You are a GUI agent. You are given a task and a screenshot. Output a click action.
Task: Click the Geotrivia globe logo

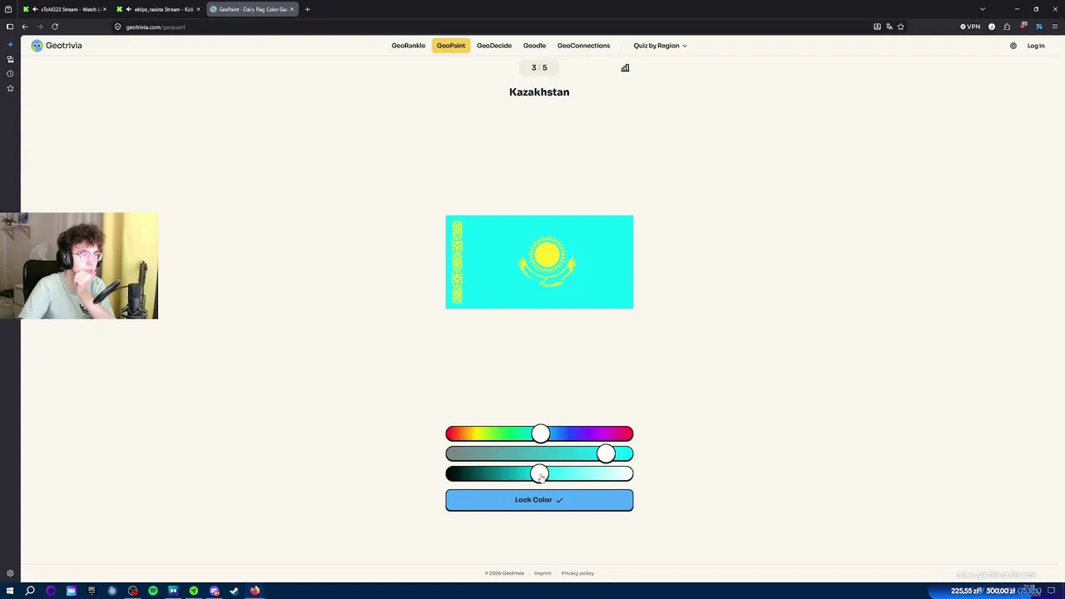click(x=37, y=46)
